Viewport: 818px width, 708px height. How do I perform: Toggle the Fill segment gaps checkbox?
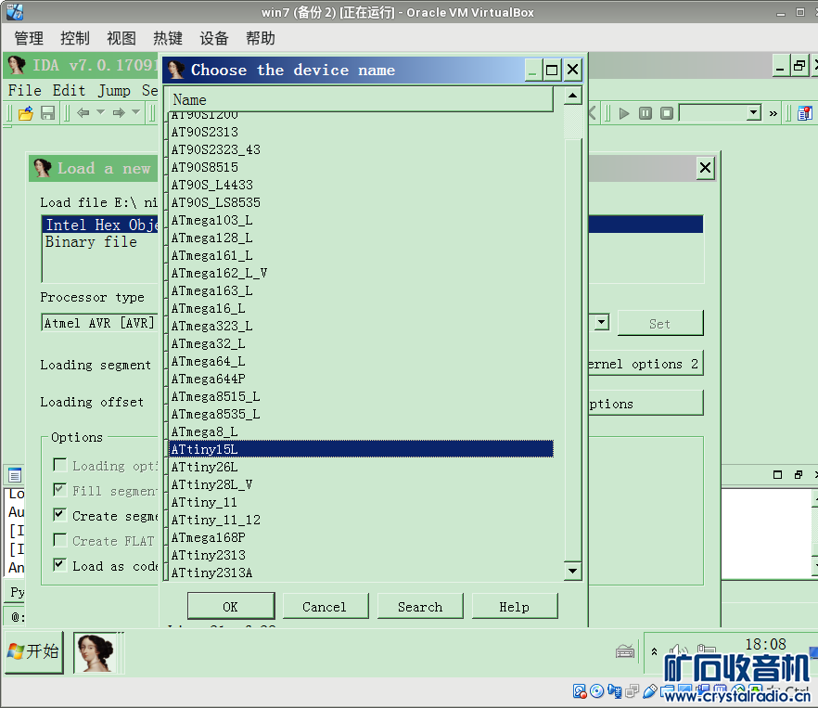pyautogui.click(x=60, y=490)
